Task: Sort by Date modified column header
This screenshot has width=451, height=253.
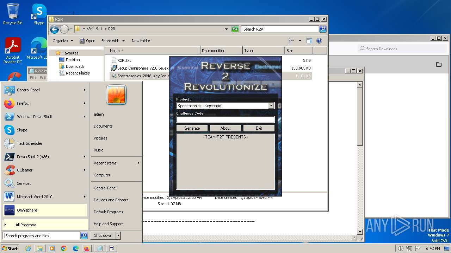Action: (221, 51)
